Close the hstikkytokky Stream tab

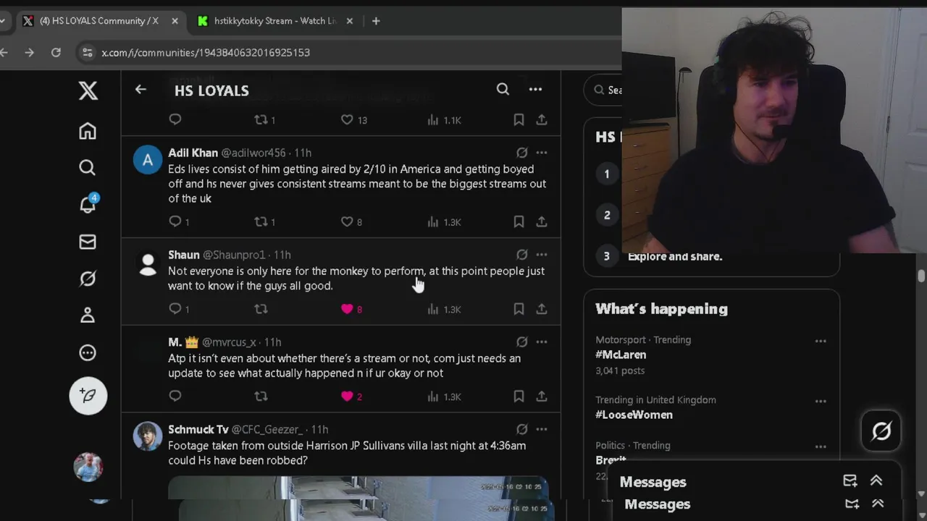[x=350, y=21]
